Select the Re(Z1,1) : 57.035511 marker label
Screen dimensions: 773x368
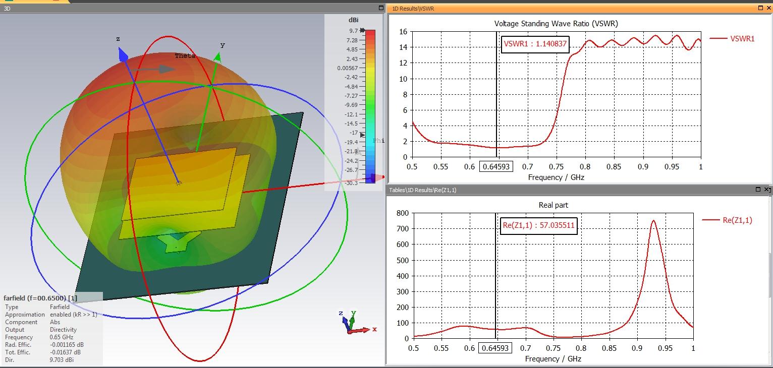coord(539,225)
